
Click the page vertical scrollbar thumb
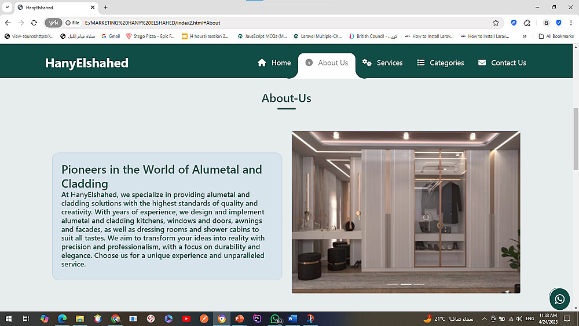(x=576, y=139)
